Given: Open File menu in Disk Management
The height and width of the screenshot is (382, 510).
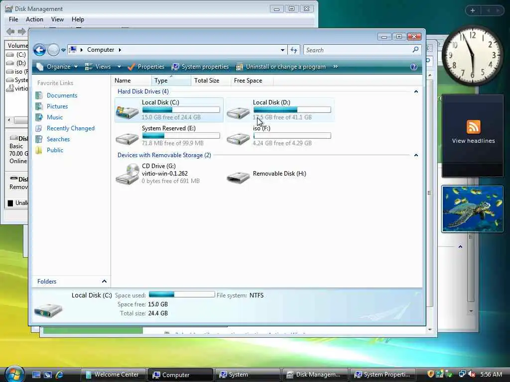Looking at the screenshot, I should click(x=13, y=19).
